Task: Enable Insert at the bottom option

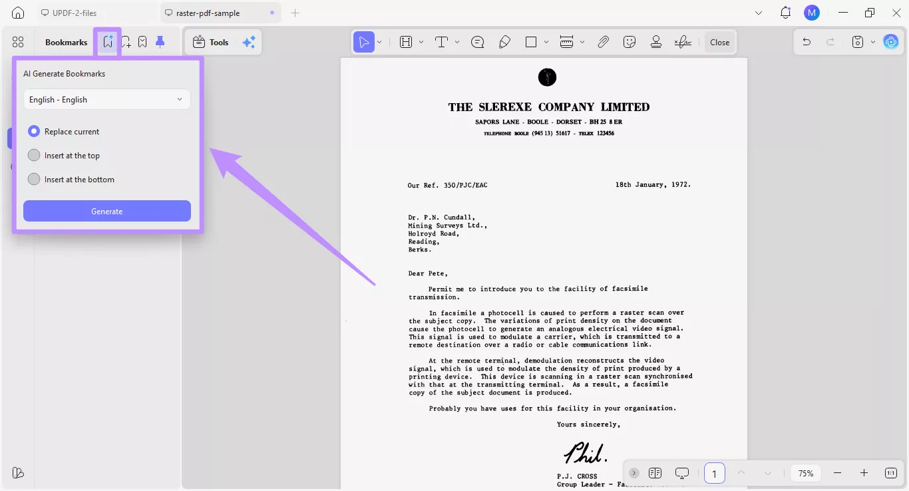Action: [x=34, y=179]
